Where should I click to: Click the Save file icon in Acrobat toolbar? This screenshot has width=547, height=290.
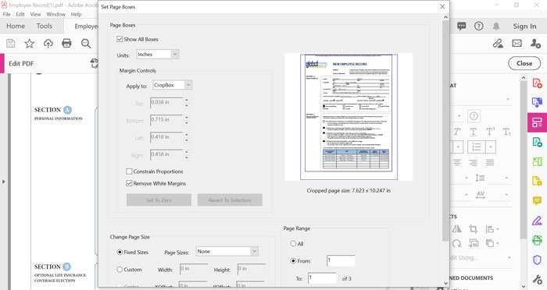click(10, 43)
